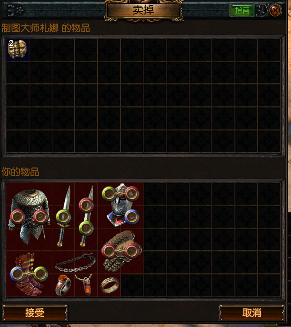
Task: Click the red strapped boots item
Action: (29, 274)
